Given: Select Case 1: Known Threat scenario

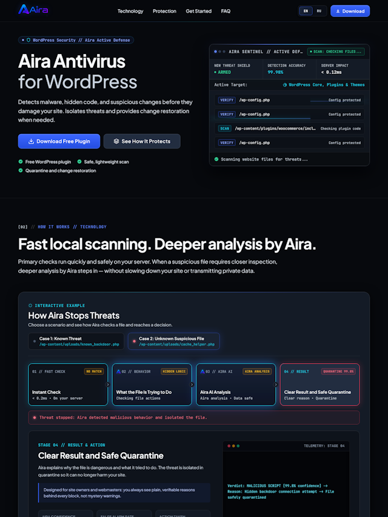Looking at the screenshot, I should pyautogui.click(x=76, y=341).
